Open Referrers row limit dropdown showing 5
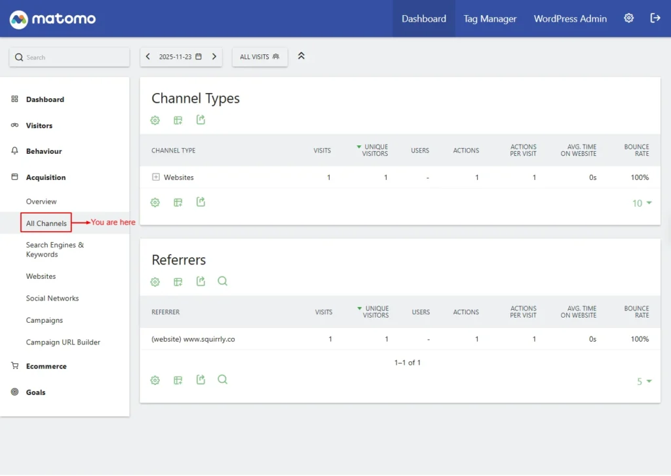Image resolution: width=671 pixels, height=476 pixels. [644, 381]
